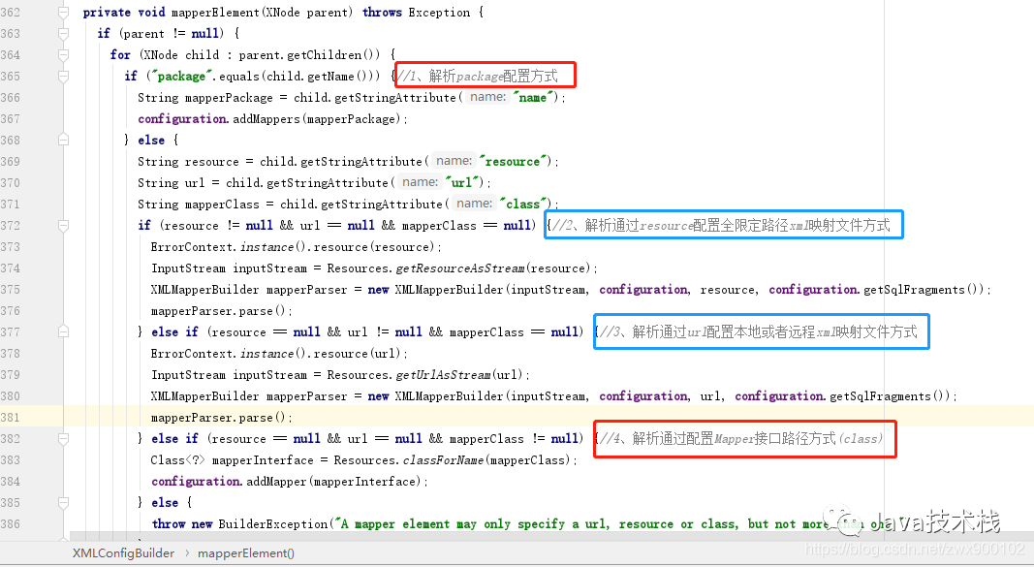
Task: Click line number 379 in the gutter
Action: point(11,374)
